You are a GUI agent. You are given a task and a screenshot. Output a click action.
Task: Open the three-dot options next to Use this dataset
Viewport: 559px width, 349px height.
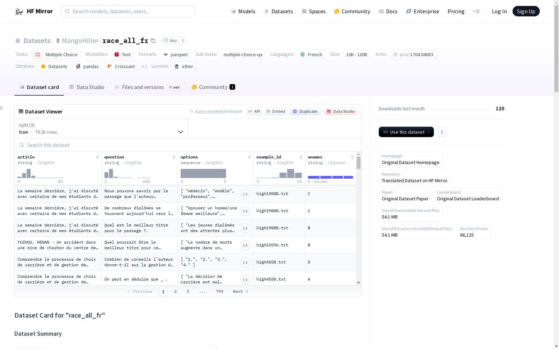[x=442, y=132]
